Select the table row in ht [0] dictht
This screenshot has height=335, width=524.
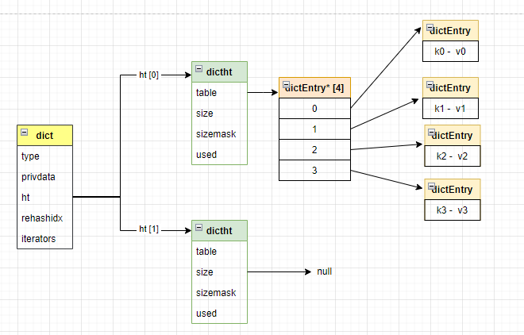pos(219,92)
